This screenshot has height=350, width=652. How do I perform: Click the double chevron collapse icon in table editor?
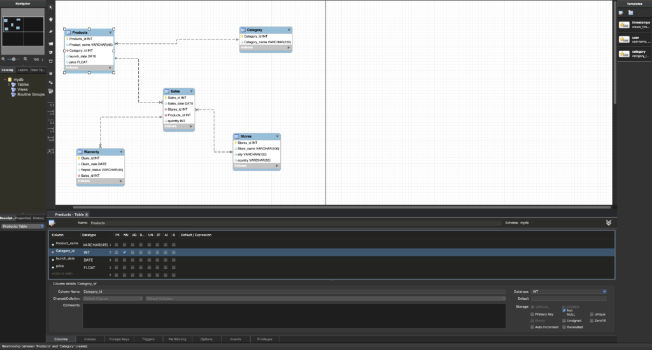(x=609, y=223)
